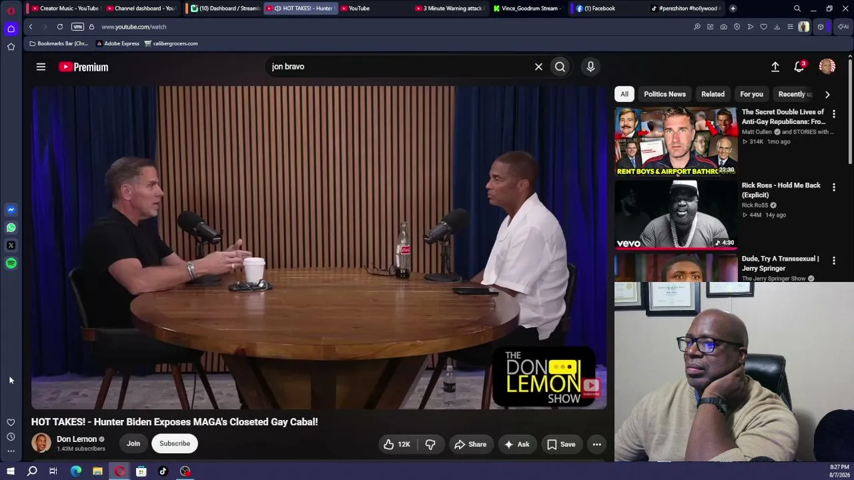Open the YouTube guide hamburger menu

tap(41, 67)
